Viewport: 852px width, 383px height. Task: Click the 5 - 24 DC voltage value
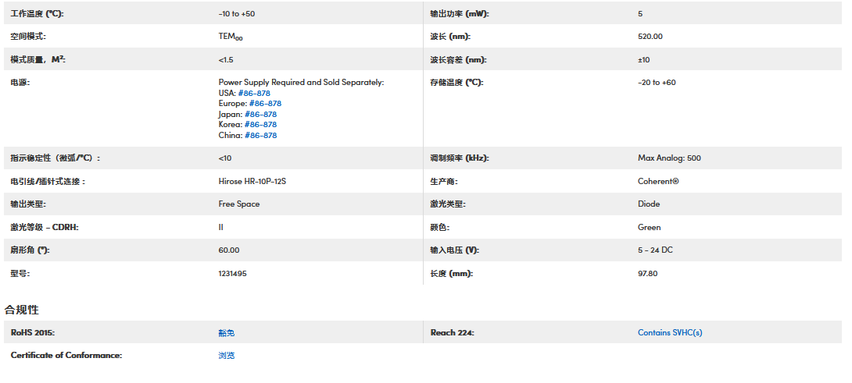[x=655, y=250]
